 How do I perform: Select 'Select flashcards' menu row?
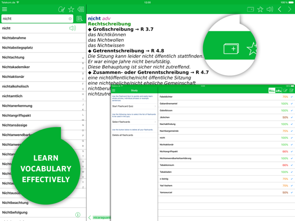[134, 122]
